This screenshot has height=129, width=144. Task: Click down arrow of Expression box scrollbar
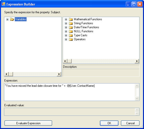click(137, 98)
